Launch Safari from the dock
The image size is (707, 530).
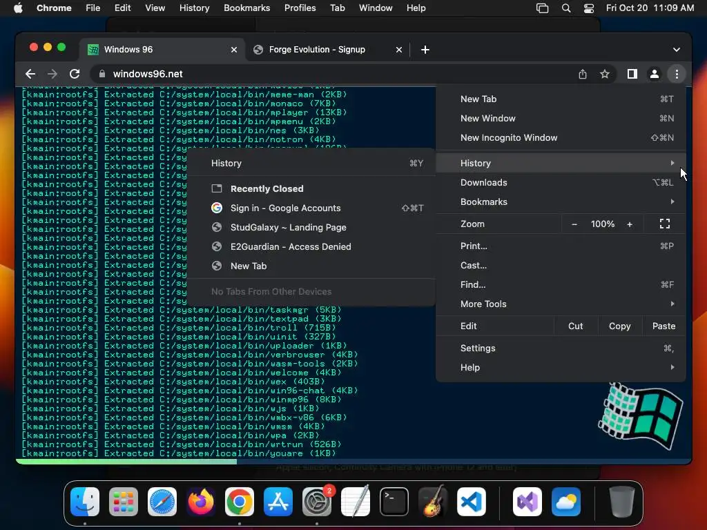[x=162, y=502]
